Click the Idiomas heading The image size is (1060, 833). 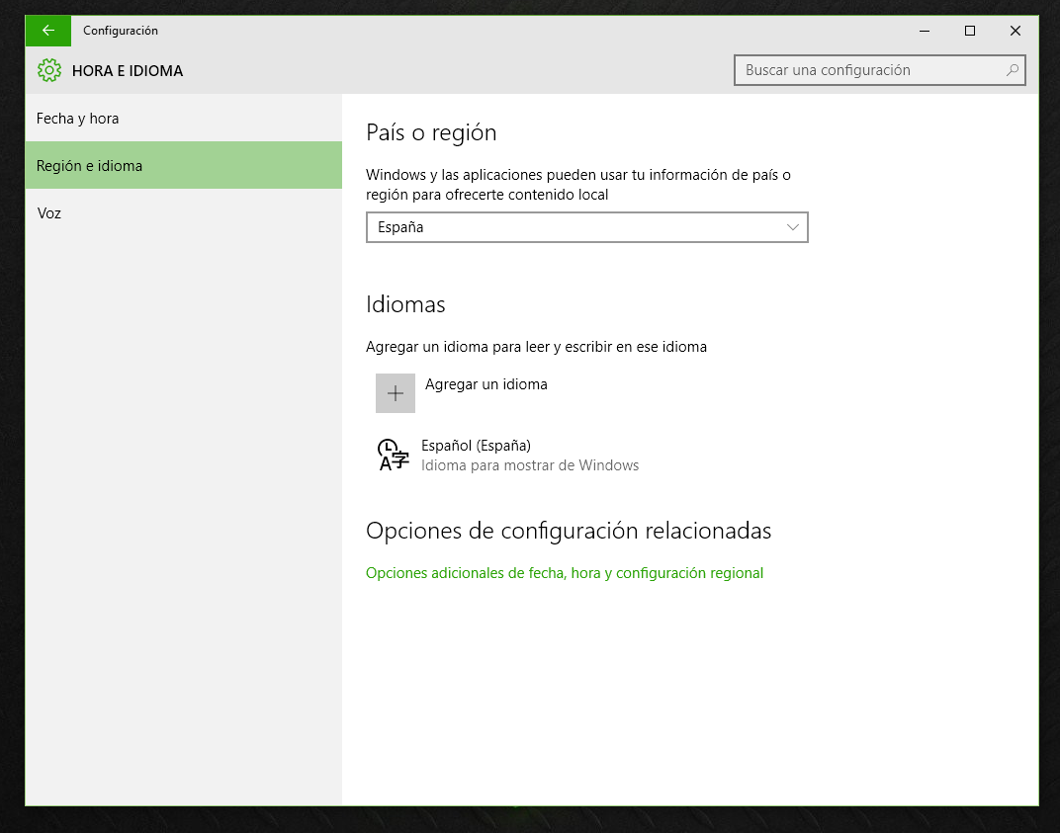405,304
